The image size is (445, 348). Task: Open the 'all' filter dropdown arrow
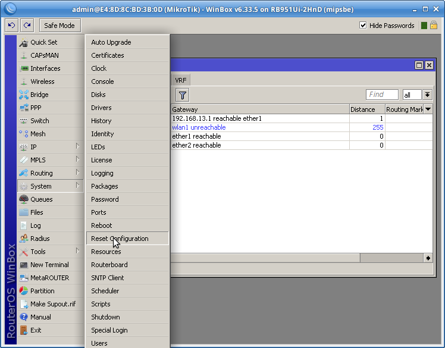(x=427, y=95)
